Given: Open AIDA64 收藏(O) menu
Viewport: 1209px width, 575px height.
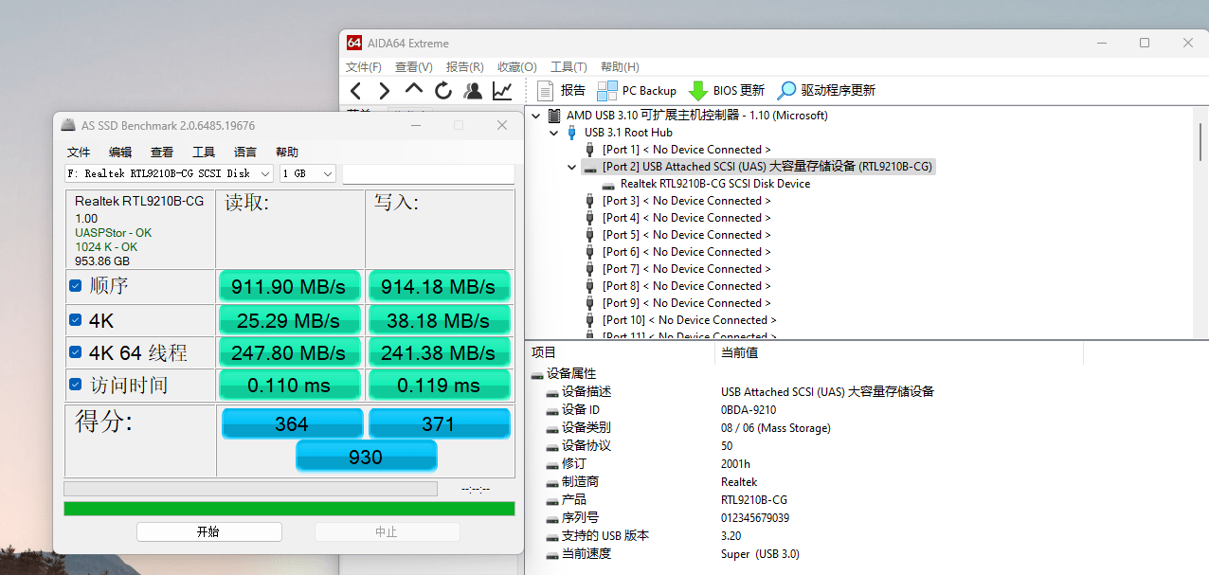Looking at the screenshot, I should point(517,67).
